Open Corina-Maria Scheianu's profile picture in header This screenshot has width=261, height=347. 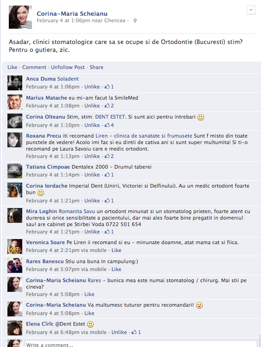20,17
